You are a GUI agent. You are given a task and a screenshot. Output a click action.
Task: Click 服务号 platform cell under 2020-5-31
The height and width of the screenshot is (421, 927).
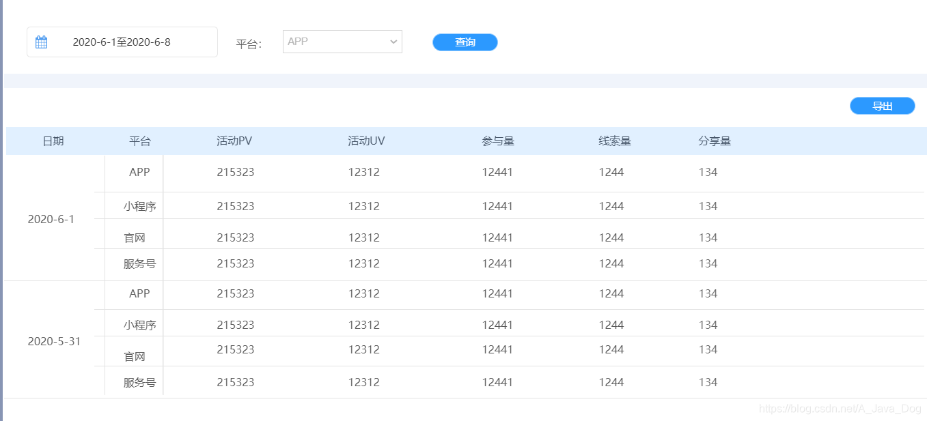pos(140,383)
